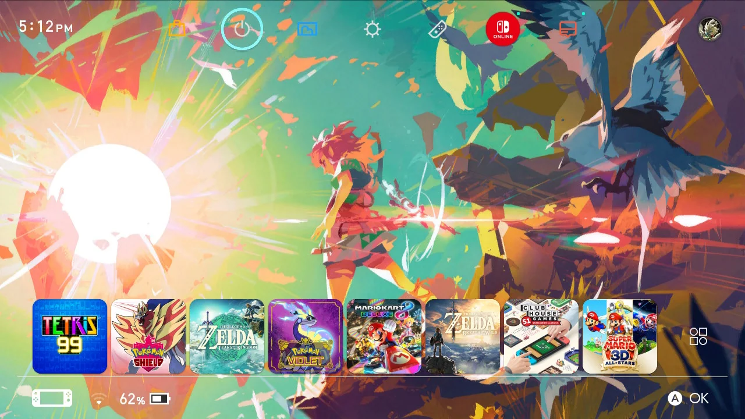Open the News screen icon
Viewport: 745px width, 419px height.
click(568, 29)
